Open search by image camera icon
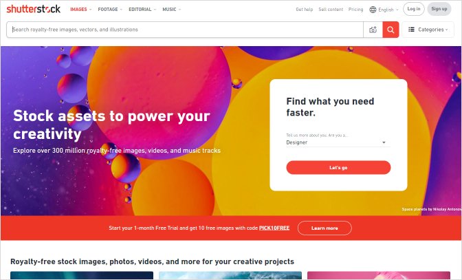This screenshot has width=462, height=280. 373,30
